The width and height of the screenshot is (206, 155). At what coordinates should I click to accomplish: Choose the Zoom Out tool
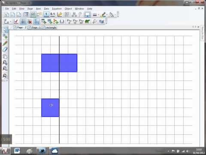5,68
